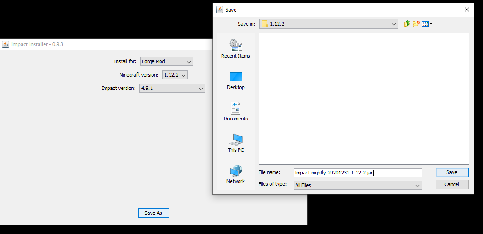Click Save As in Impact Installer
The height and width of the screenshot is (234, 483).
153,213
